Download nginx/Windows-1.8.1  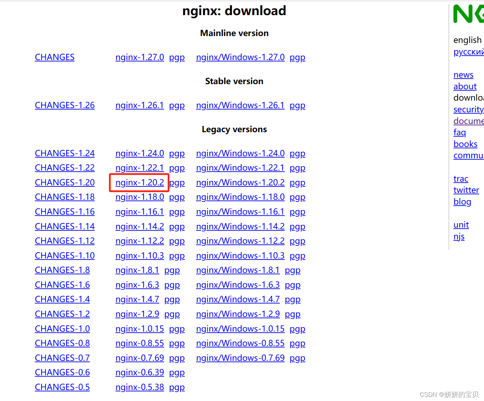point(238,270)
